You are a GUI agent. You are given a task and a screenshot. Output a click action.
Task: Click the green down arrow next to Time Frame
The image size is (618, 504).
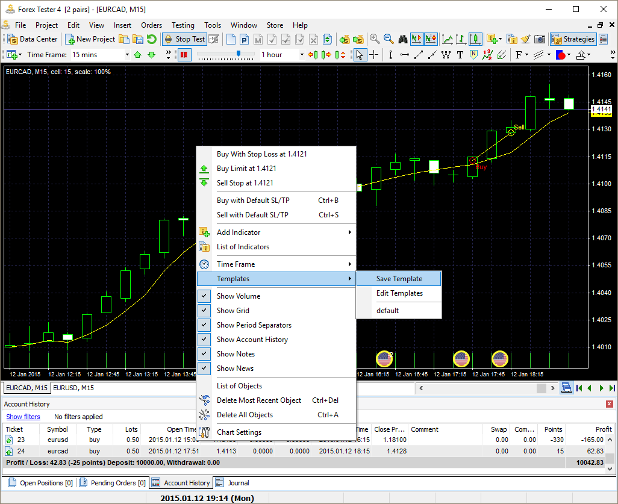click(151, 55)
